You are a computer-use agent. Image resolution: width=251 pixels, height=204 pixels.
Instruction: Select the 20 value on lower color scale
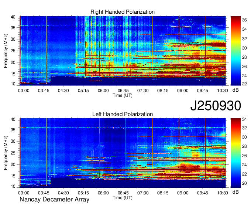(x=244, y=183)
